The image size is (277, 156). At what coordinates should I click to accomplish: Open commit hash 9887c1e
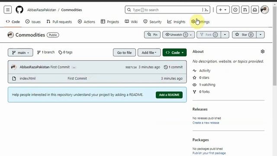(x=131, y=67)
